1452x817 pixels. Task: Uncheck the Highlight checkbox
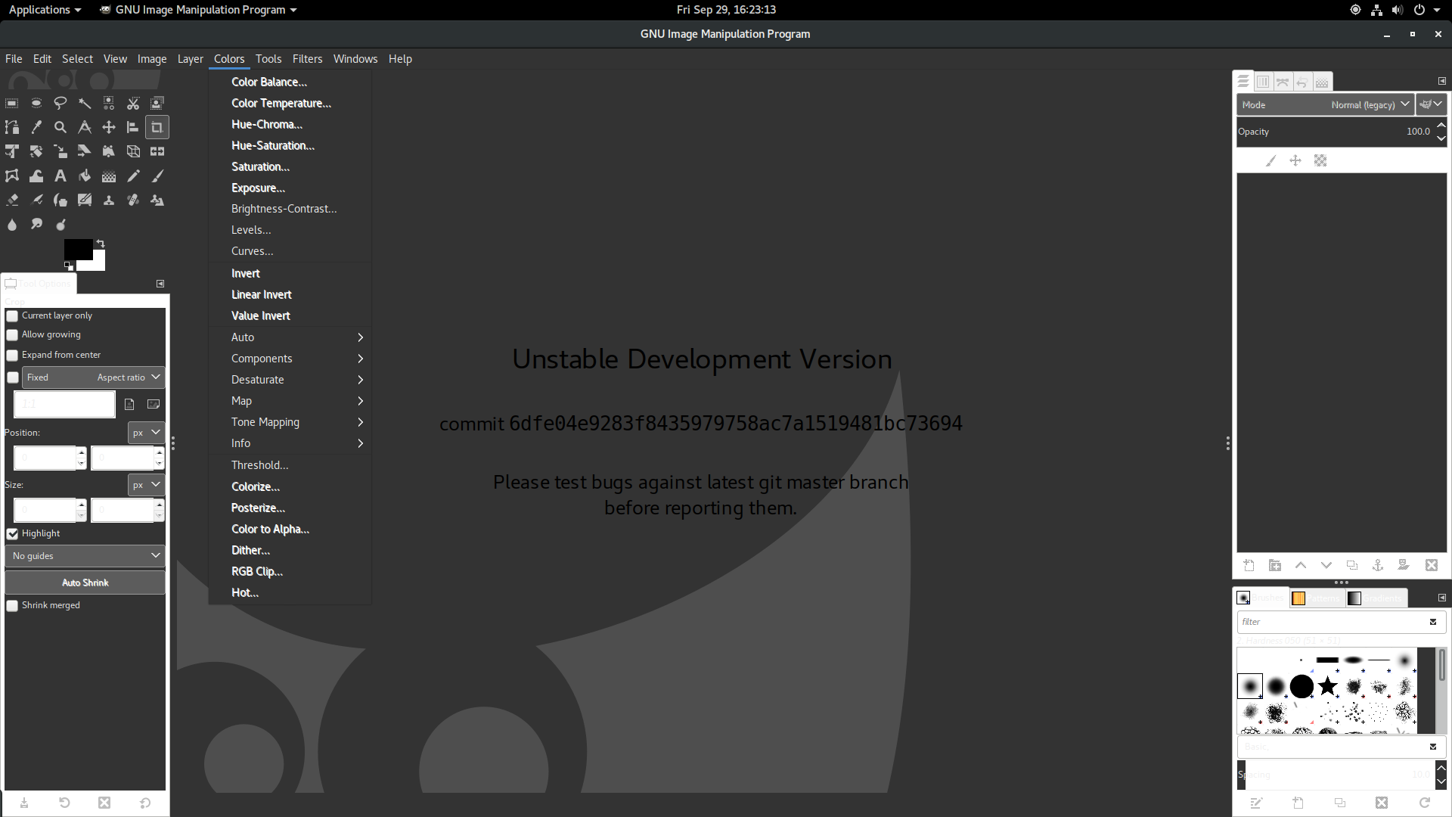13,534
